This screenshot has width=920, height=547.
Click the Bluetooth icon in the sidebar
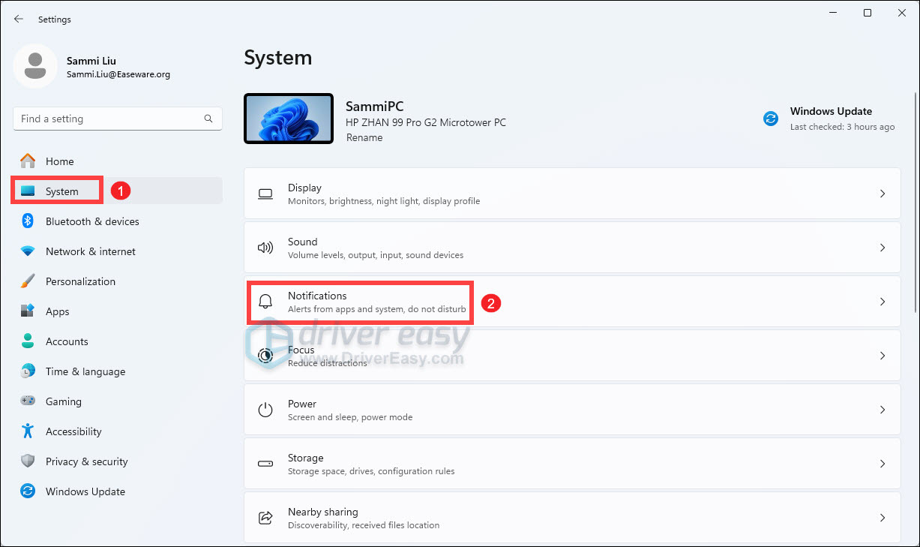26,221
